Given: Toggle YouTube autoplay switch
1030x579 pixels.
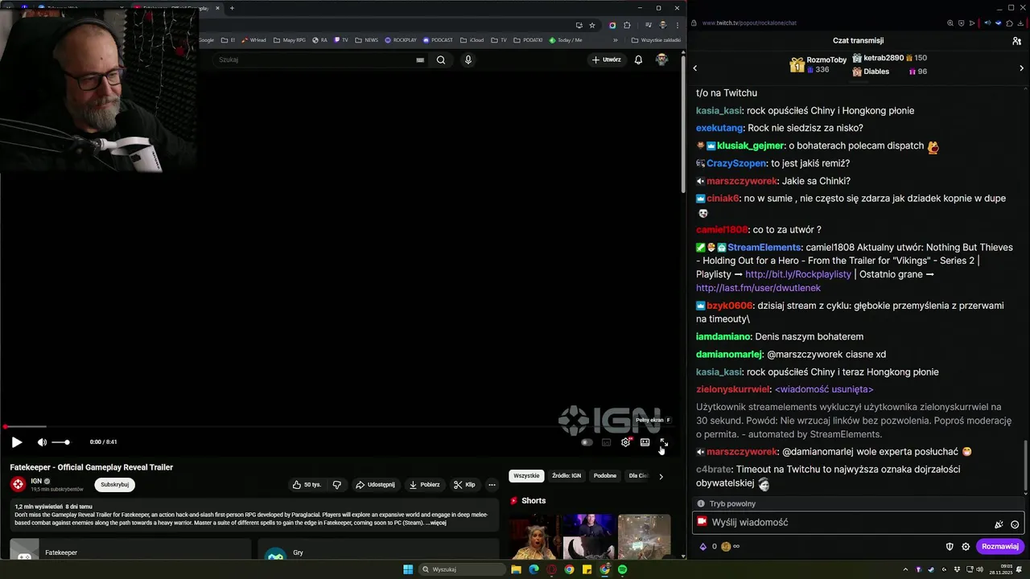Looking at the screenshot, I should pyautogui.click(x=587, y=442).
